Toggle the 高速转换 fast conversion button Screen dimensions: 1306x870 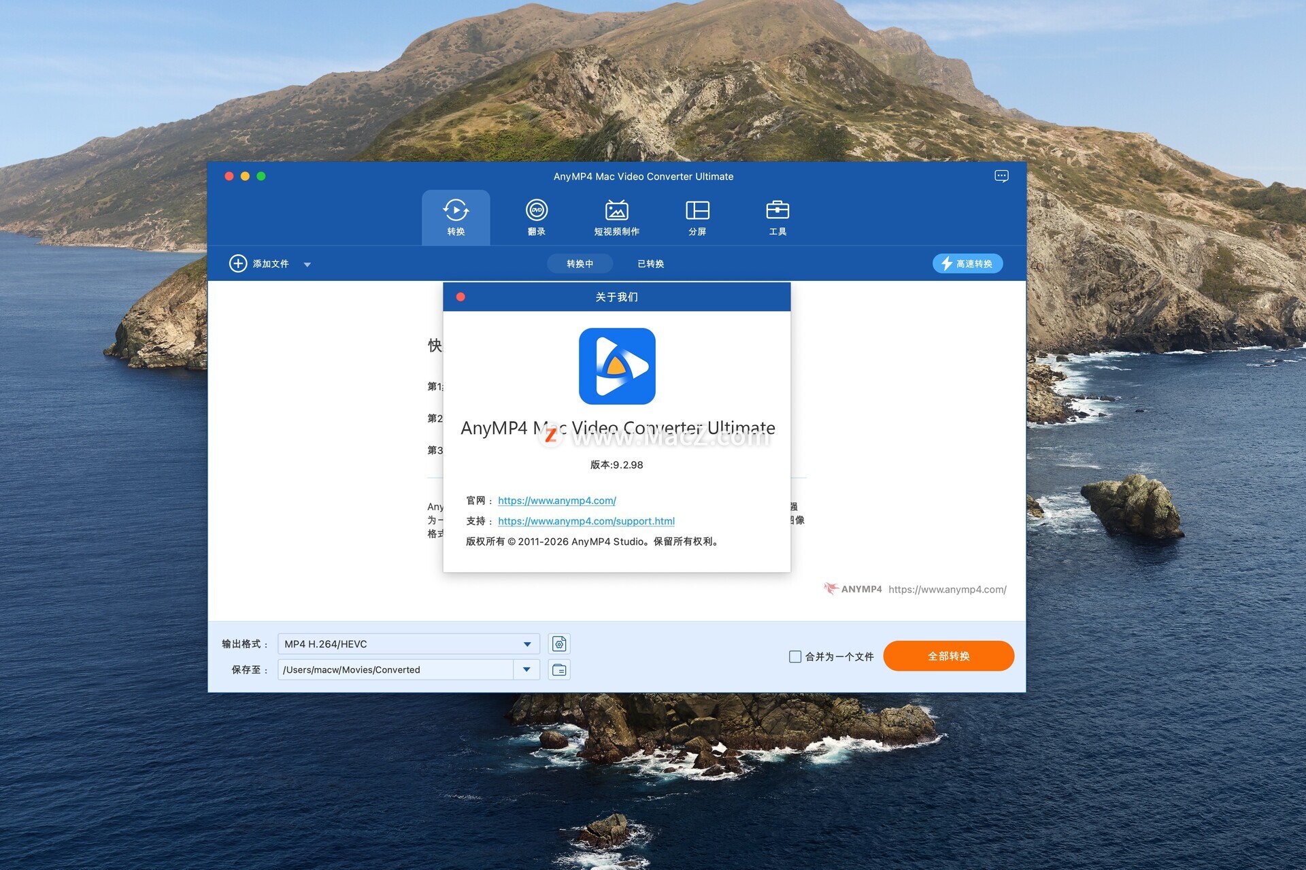(967, 264)
